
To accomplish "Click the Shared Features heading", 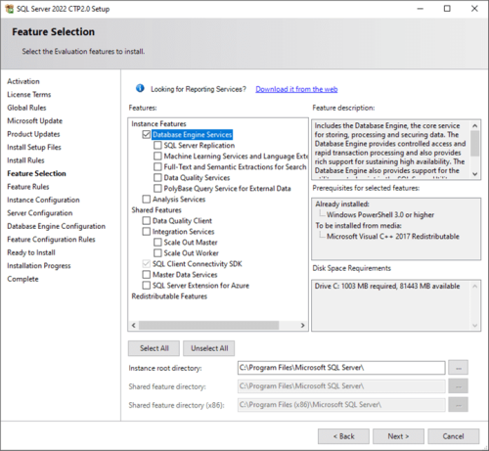I will [156, 209].
